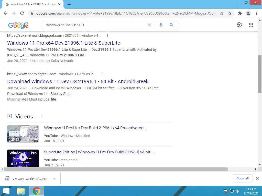Screen dimensions: 262x196
Task: Play the 25:13 Windows 11 Lite video thumbnail
Action: point(23,134)
